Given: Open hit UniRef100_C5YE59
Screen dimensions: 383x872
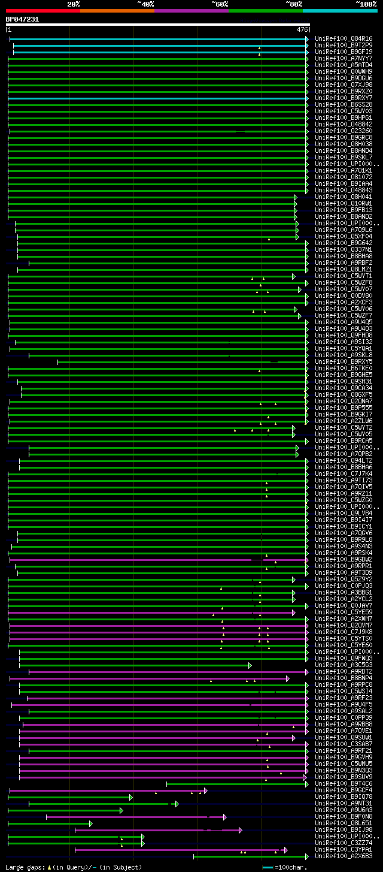Looking at the screenshot, I should 344,612.
